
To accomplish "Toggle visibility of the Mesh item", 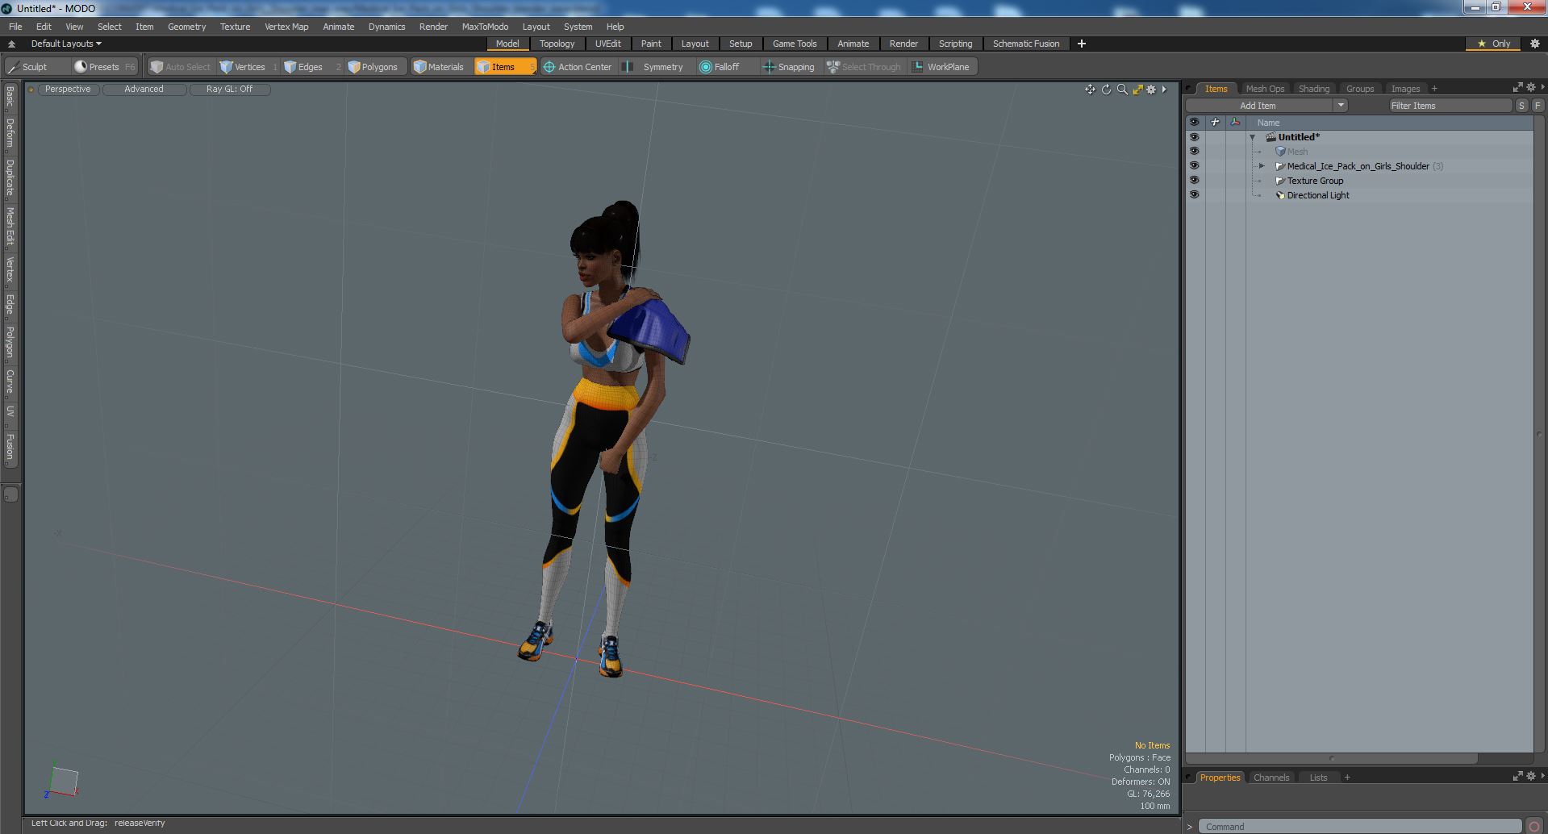I will coord(1194,152).
